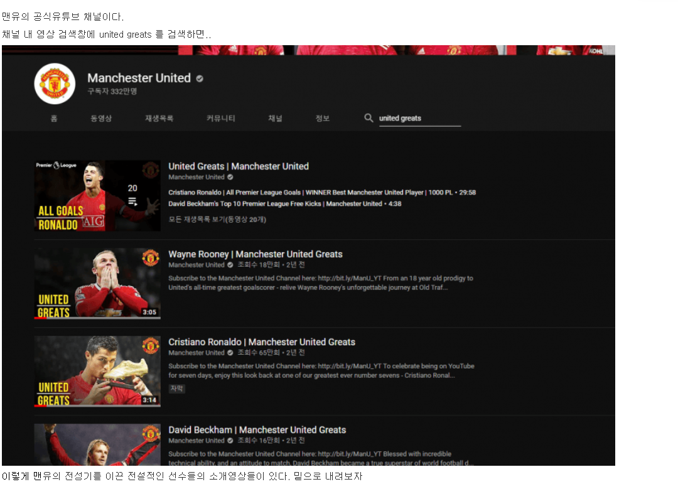Click channel name under David Beckham video

click(196, 441)
